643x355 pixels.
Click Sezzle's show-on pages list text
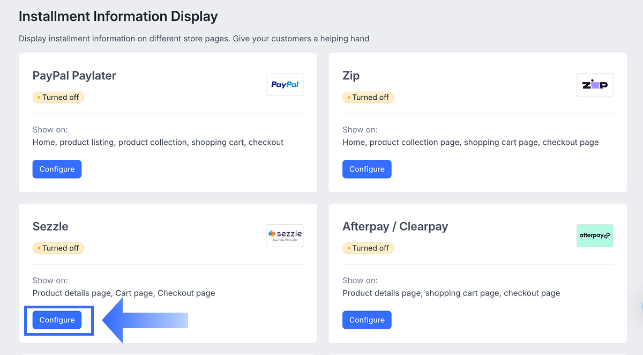coord(124,293)
